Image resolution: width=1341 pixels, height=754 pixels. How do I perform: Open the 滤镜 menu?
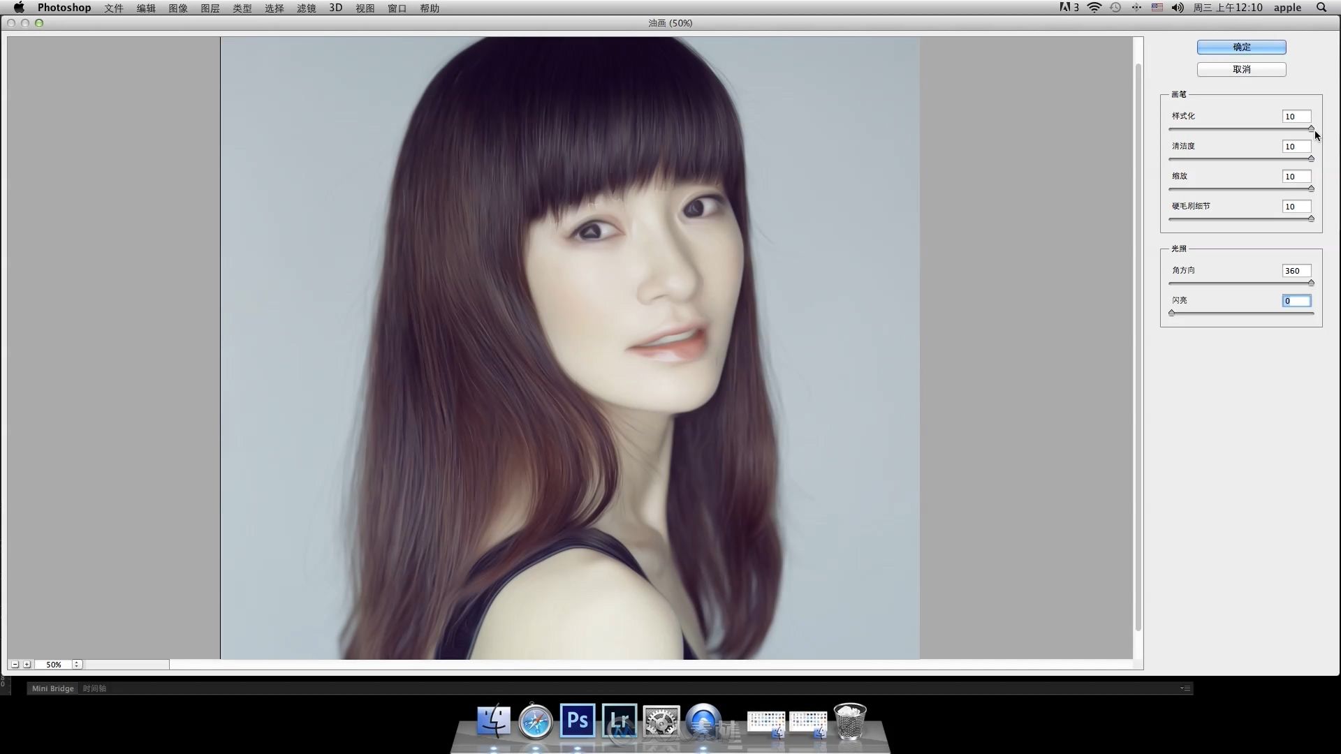[x=307, y=8]
